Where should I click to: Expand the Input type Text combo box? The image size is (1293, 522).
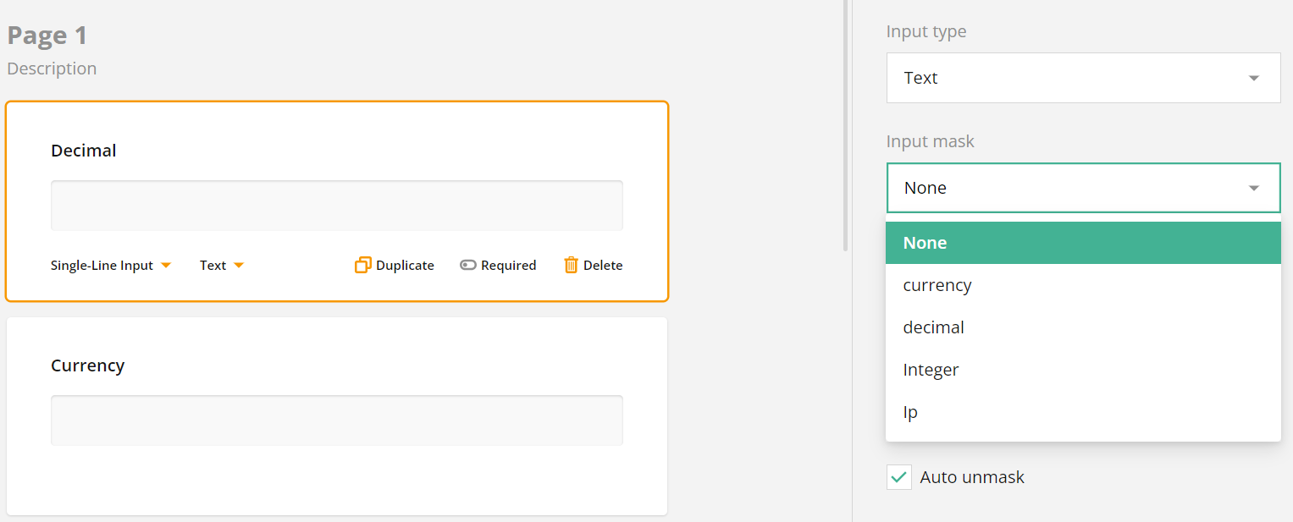pos(1083,78)
